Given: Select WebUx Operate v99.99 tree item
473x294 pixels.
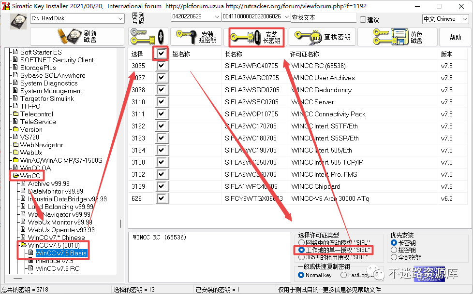Looking at the screenshot, I should 61,230.
